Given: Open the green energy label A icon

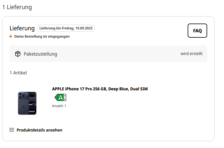Looking at the screenshot, I should 60,97.
